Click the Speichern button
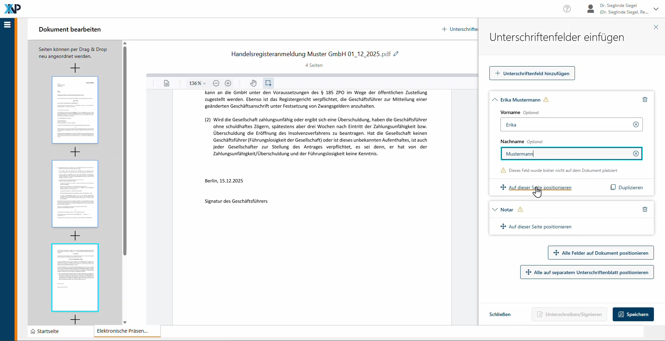Viewport: 665px width, 341px height. coord(633,314)
